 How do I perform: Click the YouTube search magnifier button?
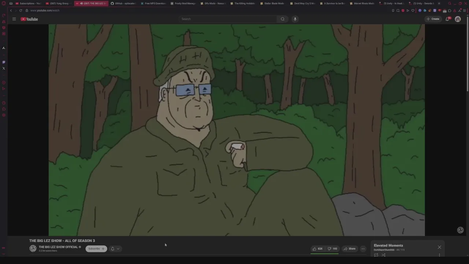[282, 19]
